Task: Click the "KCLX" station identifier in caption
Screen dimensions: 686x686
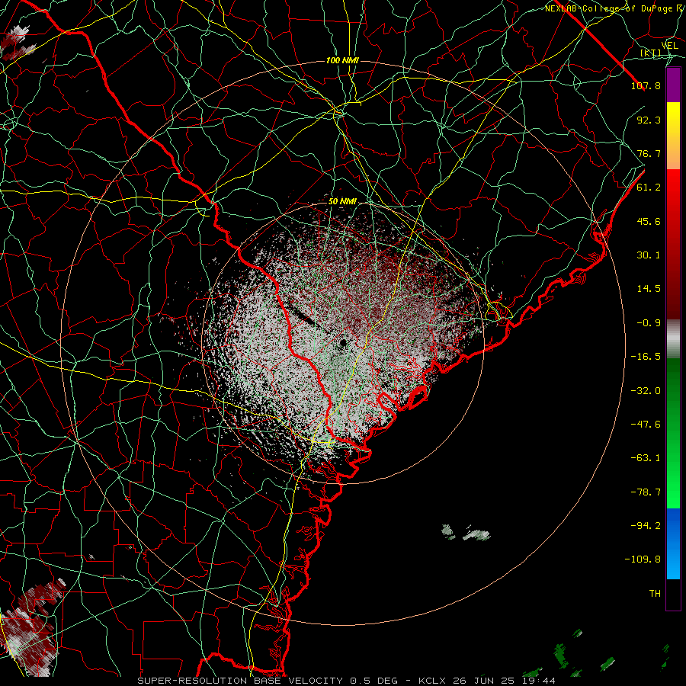Action: coord(432,681)
